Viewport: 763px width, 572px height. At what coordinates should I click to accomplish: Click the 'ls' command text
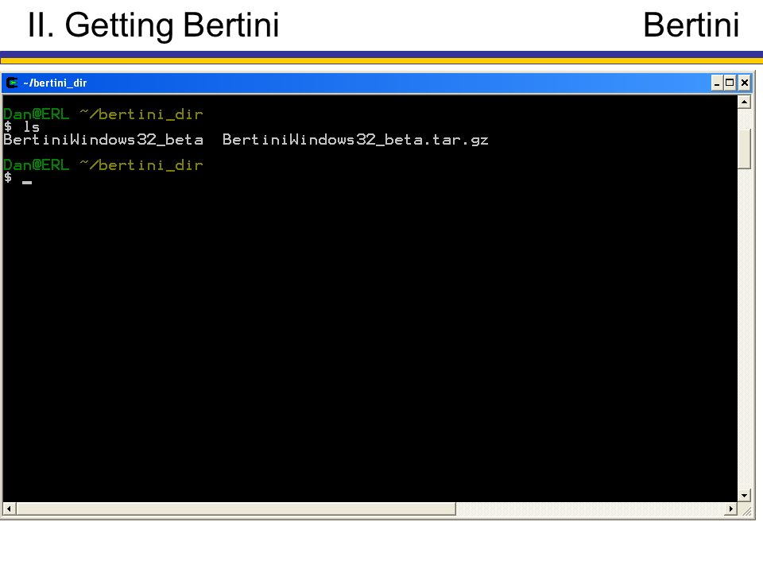[x=32, y=127]
